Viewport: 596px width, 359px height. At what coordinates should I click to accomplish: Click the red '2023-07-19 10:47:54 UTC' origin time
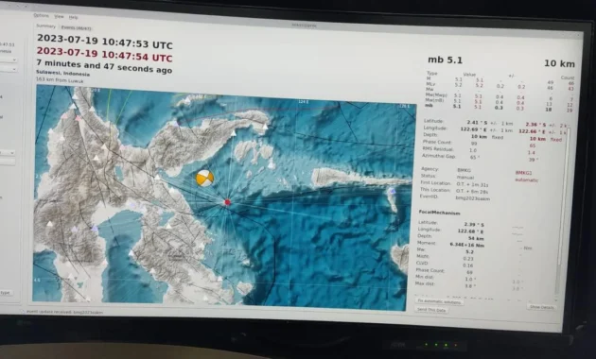(104, 54)
